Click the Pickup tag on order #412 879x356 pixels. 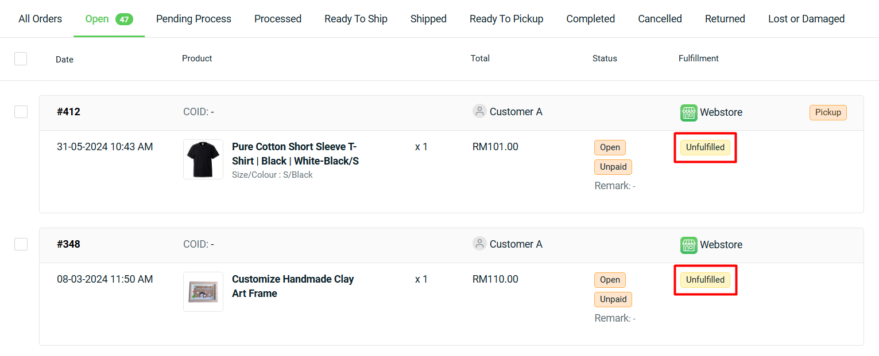click(828, 112)
